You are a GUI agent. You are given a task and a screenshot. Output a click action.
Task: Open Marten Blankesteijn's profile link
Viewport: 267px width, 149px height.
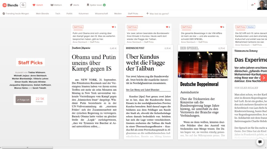[22, 79]
